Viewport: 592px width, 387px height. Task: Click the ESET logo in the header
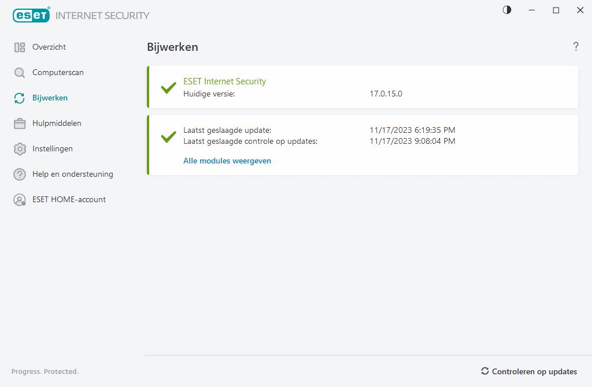[31, 16]
